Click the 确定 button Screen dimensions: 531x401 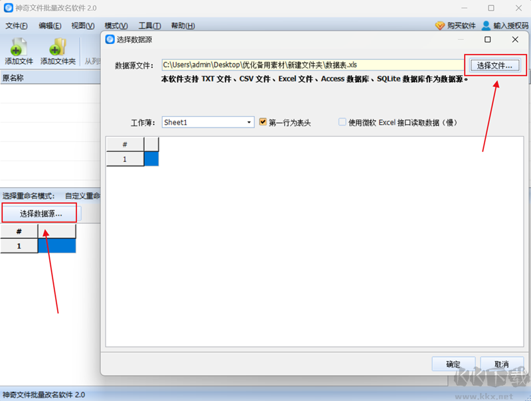453,364
